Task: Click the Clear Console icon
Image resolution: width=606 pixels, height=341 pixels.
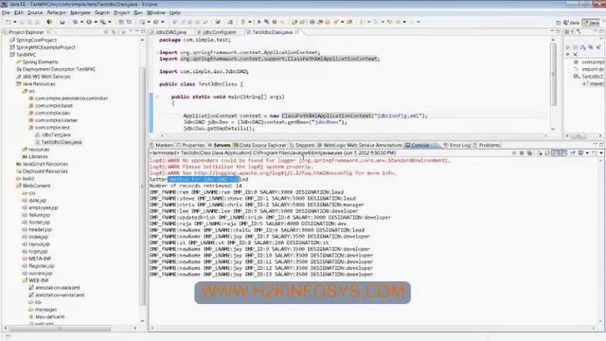Action: tap(541, 153)
